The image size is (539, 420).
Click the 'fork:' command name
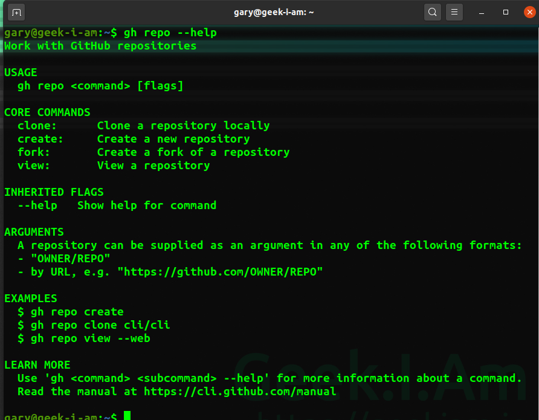coord(34,152)
